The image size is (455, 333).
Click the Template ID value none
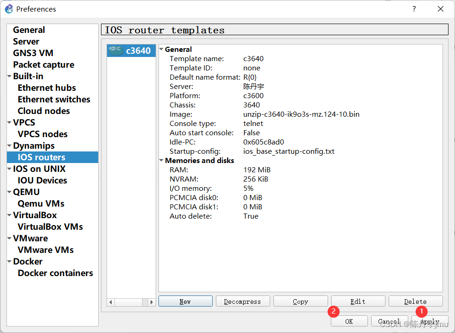252,68
